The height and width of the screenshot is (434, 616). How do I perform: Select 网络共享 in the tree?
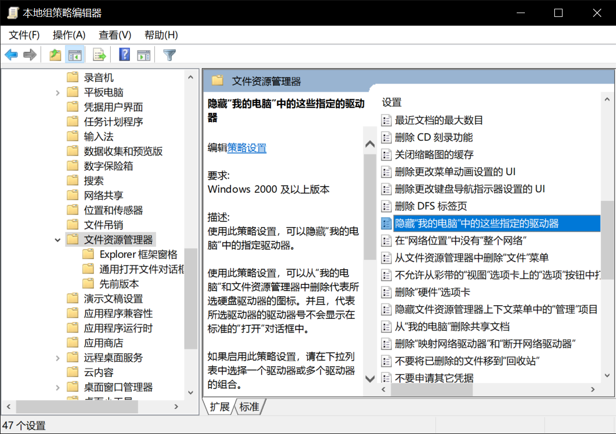point(103,196)
